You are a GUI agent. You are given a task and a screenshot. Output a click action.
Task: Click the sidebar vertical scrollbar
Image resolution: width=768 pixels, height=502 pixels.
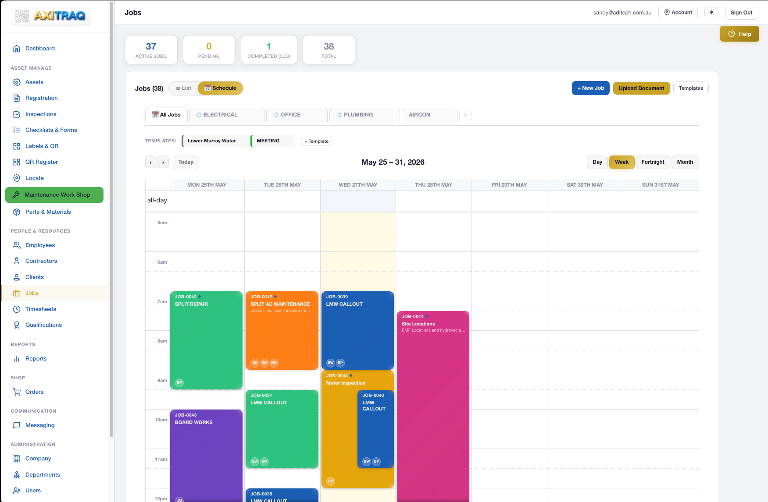click(111, 219)
